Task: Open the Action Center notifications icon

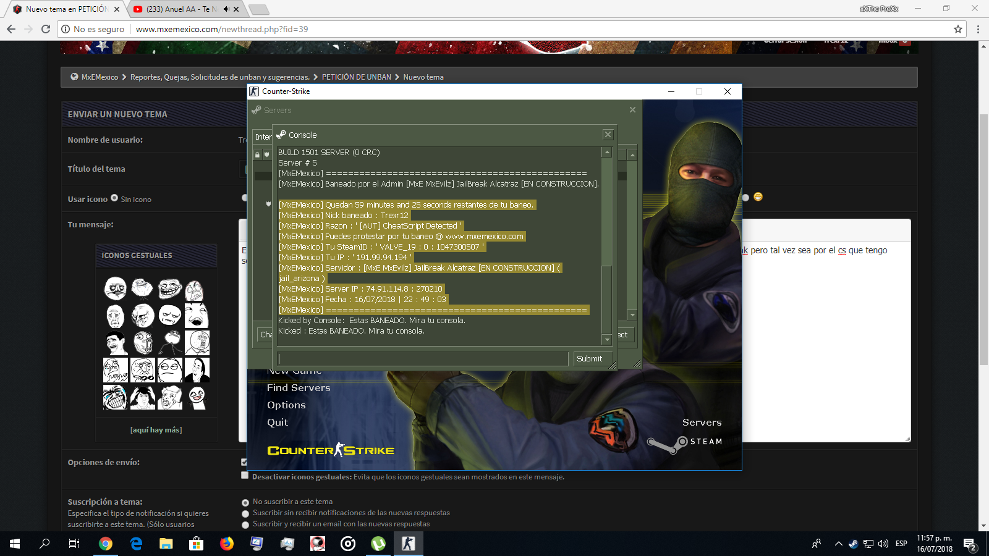Action: click(969, 544)
